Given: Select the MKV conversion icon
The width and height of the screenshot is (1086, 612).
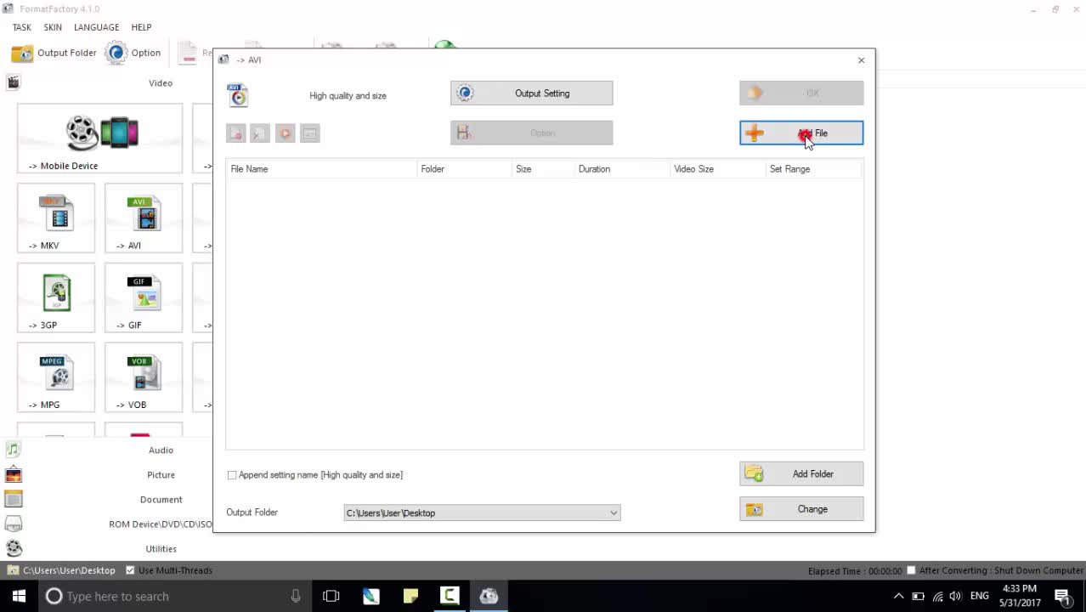Looking at the screenshot, I should [x=56, y=218].
